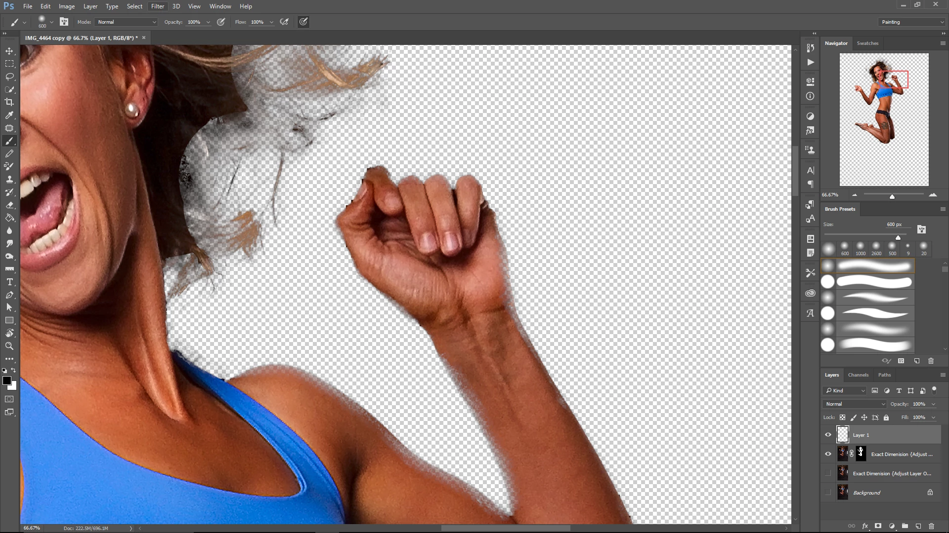Click the delete layer trash icon

[x=931, y=526]
